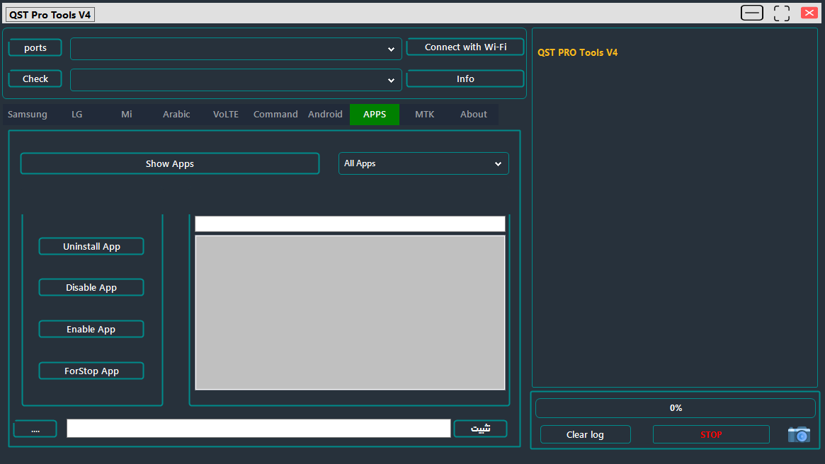This screenshot has width=825, height=464.
Task: Click the file path input field at bottom
Action: [258, 429]
